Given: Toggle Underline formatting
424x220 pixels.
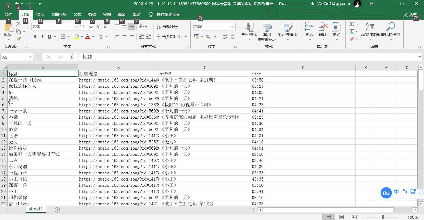Looking at the screenshot, I should point(49,37).
